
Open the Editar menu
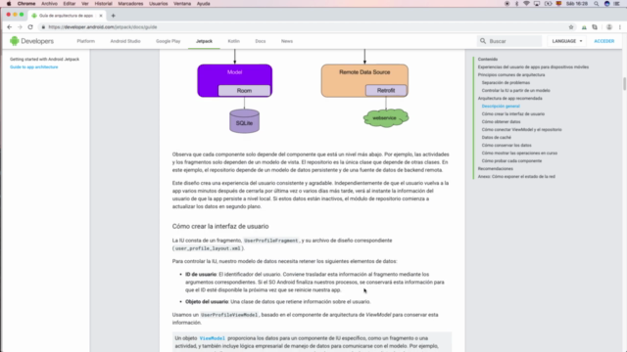click(x=70, y=4)
